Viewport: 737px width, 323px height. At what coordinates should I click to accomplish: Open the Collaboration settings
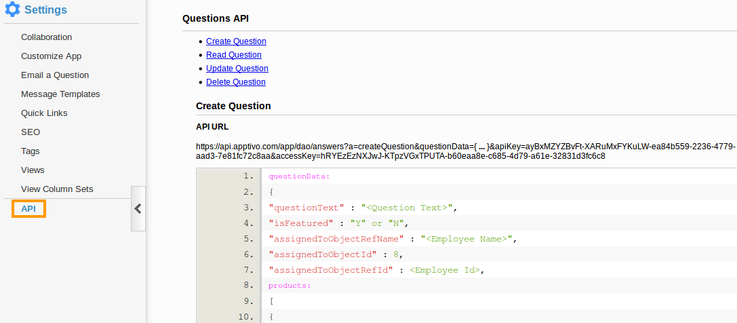47,37
